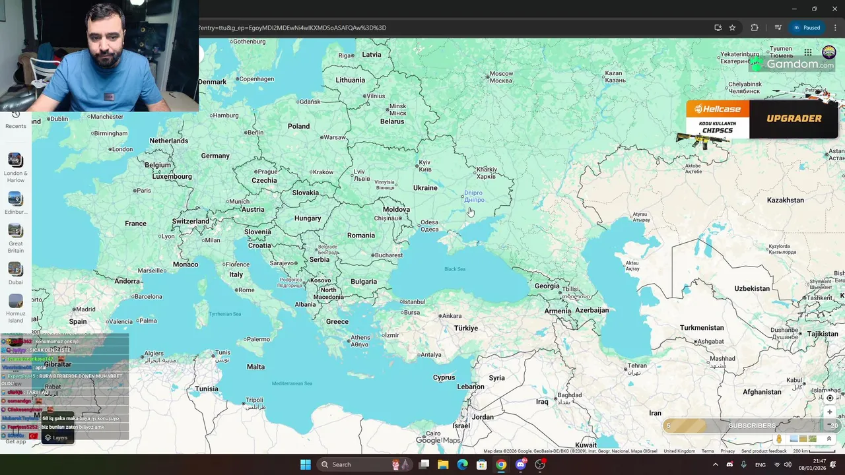
Task: Pick up the Street View pegman
Action: (779, 439)
